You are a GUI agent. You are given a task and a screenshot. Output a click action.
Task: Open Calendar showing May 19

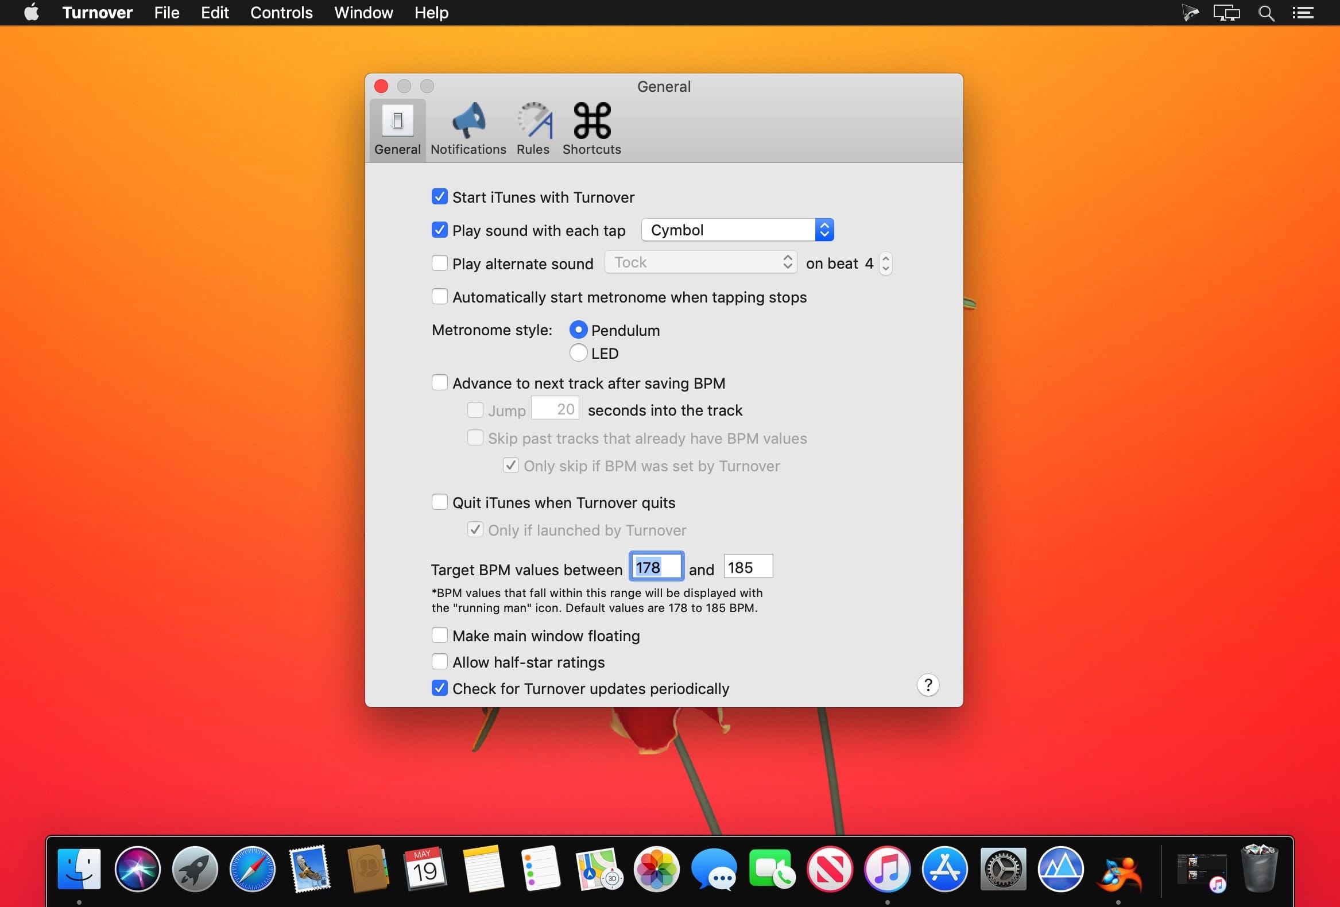click(x=425, y=869)
